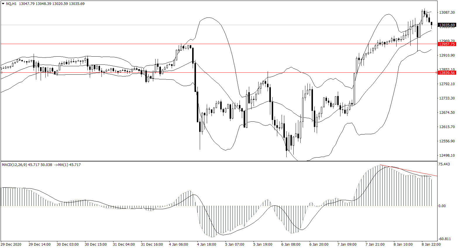Viewport: 458px width, 248px height.
Task: Click the 12498.10 price scale label
Action: pyautogui.click(x=447, y=156)
